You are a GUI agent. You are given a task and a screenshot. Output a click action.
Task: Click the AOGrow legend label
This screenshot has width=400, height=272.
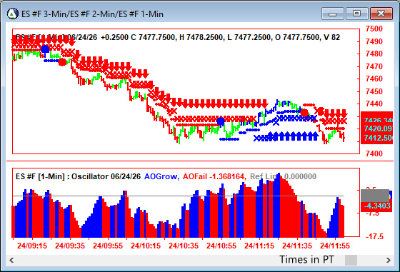(x=161, y=176)
